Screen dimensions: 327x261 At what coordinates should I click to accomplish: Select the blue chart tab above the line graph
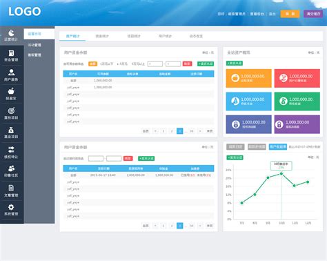(278, 146)
